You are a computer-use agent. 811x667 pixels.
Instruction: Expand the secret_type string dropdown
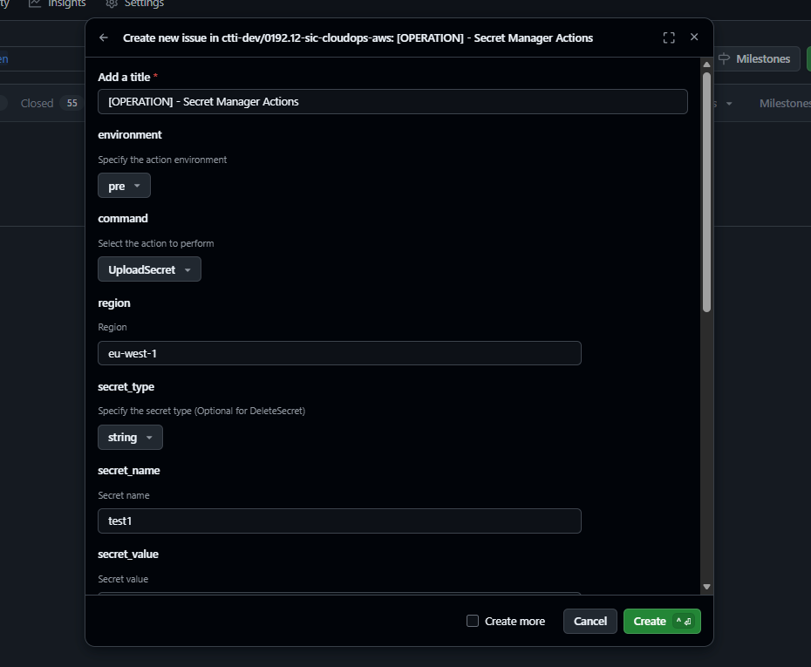point(130,438)
